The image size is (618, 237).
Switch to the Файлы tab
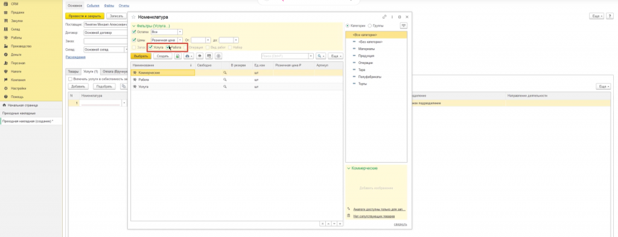tap(109, 6)
